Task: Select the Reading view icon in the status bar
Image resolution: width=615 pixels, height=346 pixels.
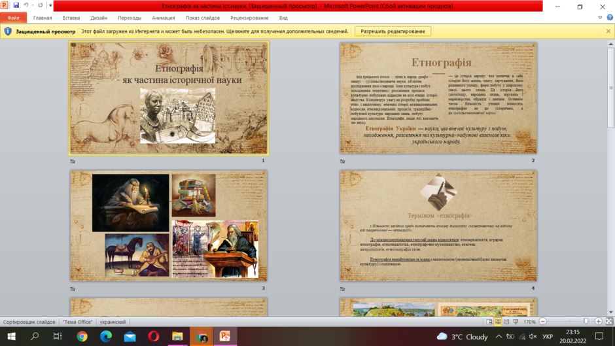Action: point(506,322)
